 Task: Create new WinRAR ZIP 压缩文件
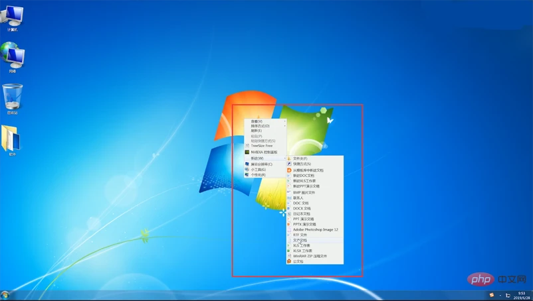pyautogui.click(x=315, y=257)
